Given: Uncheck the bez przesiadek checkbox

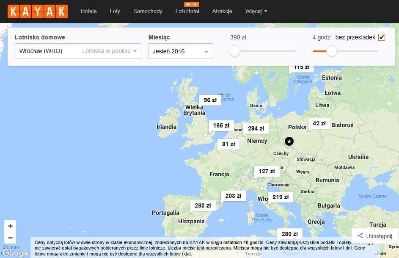Looking at the screenshot, I should click(382, 37).
